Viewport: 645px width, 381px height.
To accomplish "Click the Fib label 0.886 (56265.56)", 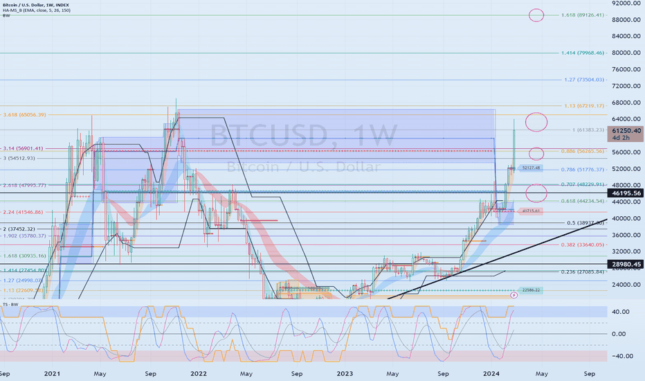I will coord(583,151).
